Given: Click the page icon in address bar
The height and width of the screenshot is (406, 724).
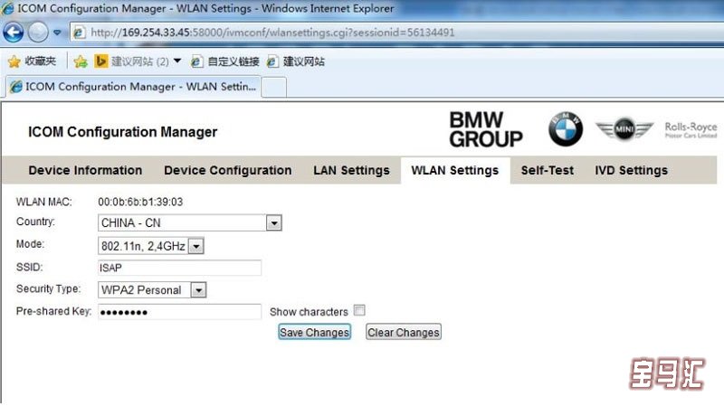Looking at the screenshot, I should coord(79,33).
